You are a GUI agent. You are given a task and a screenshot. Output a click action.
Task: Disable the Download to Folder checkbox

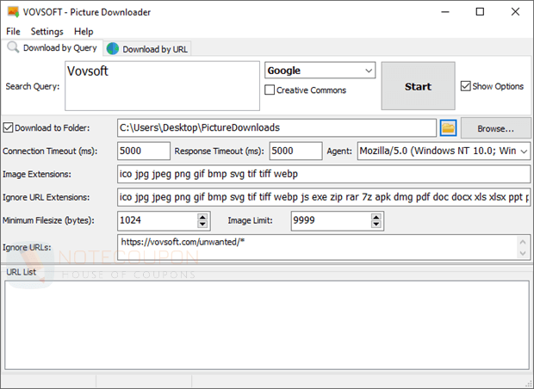point(8,128)
